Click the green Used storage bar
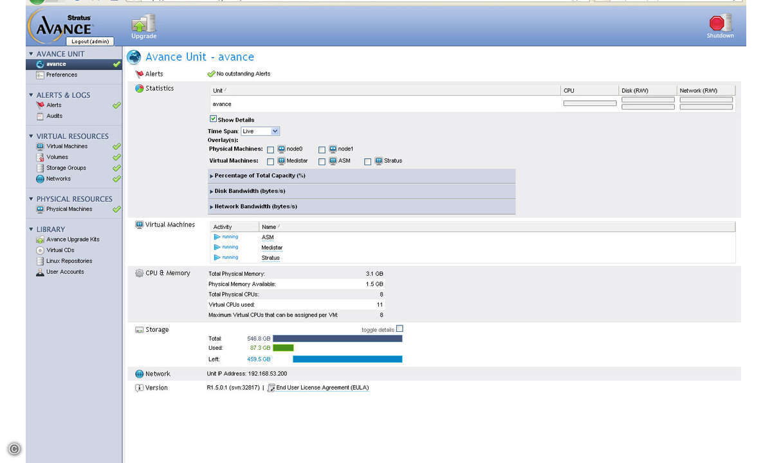The width and height of the screenshot is (772, 463). click(283, 348)
